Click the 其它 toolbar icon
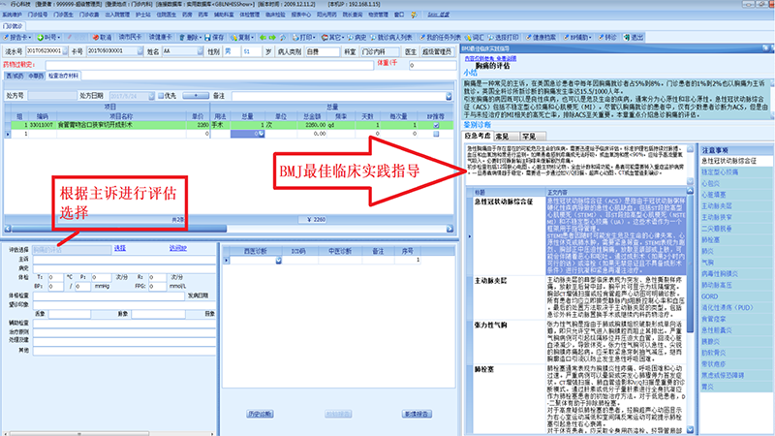Screen dimensions: 775x436 coord(325,38)
